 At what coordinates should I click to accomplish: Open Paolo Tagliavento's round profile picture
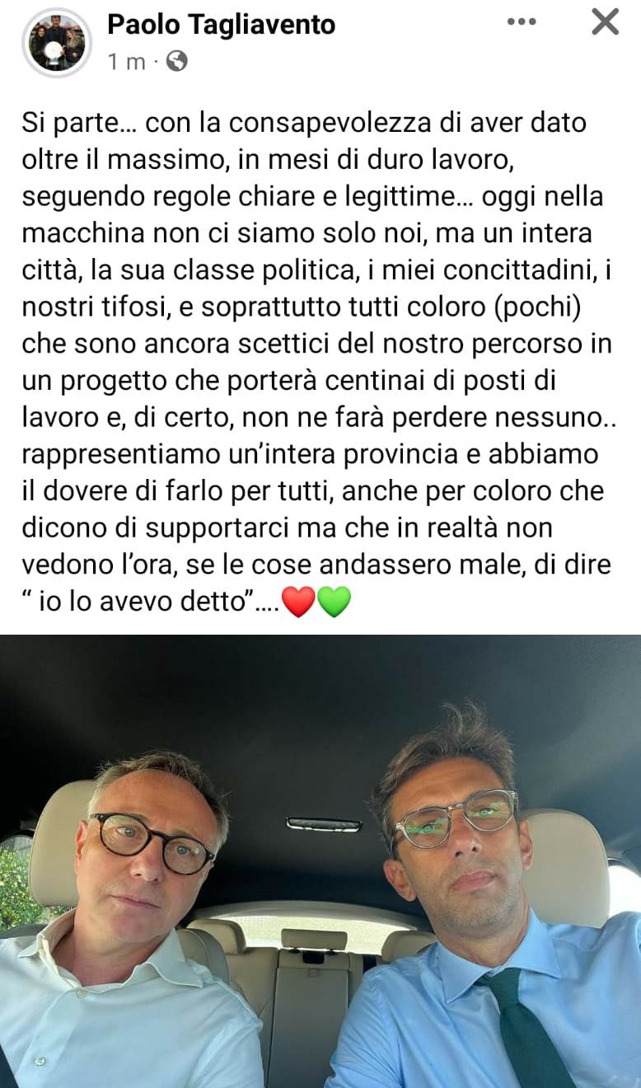(x=57, y=42)
